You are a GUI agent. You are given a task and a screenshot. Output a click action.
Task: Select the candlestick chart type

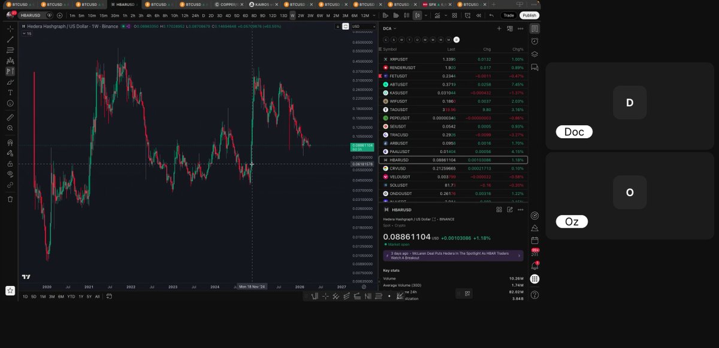pyautogui.click(x=417, y=16)
